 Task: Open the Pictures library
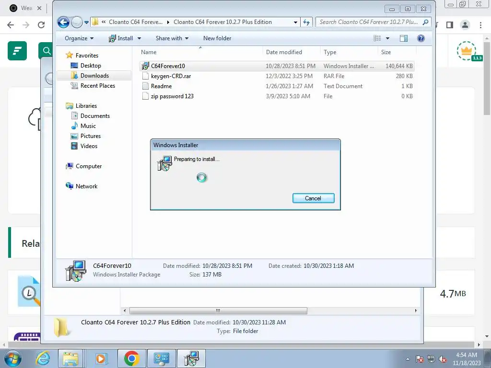tap(91, 136)
